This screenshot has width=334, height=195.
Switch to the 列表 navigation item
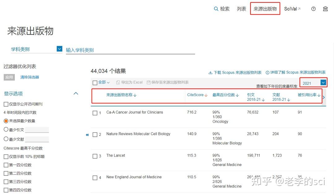(241, 9)
